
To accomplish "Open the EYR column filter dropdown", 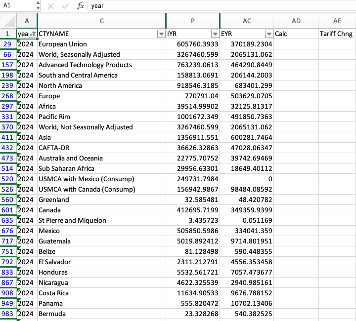I will 269,34.
